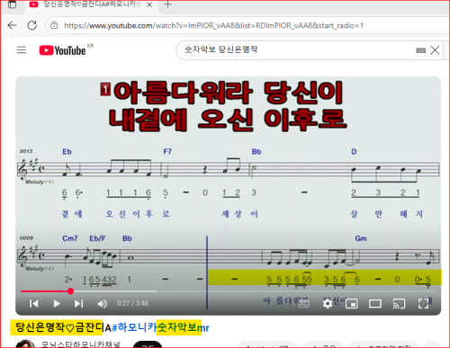Viewport: 450px width, 348px height.
Task: Open the tab actions icon at window top-left
Action: coord(13,4)
